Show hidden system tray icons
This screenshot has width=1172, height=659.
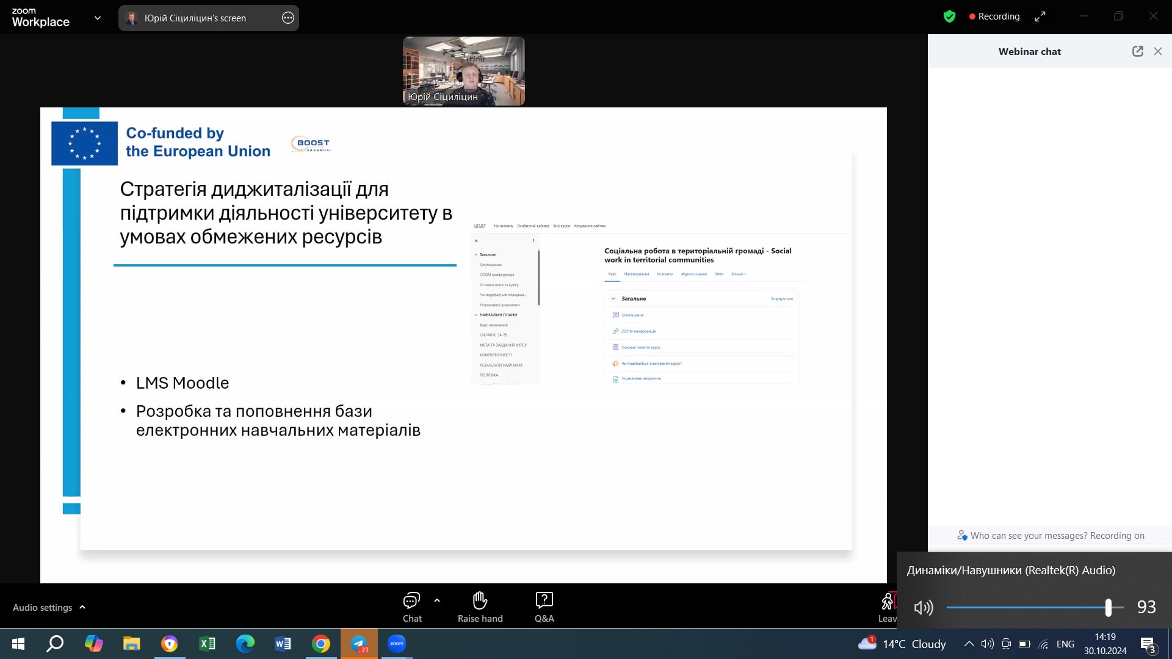point(969,644)
